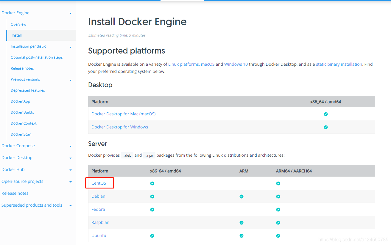Click Raspbian ARM64 checkmark icon
This screenshot has width=391, height=245.
(x=278, y=223)
